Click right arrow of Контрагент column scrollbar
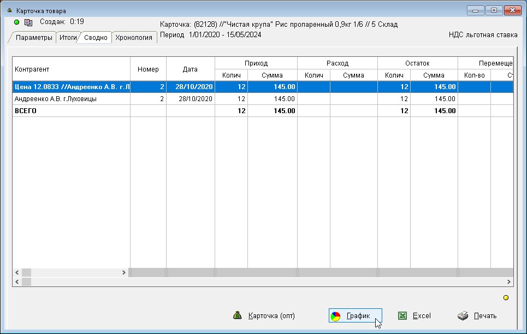This screenshot has height=334, width=527. [x=124, y=272]
